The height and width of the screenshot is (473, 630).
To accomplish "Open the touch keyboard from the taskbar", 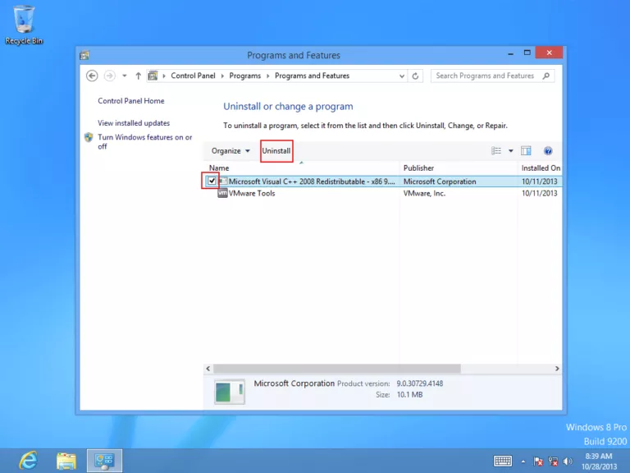I will tap(503, 461).
